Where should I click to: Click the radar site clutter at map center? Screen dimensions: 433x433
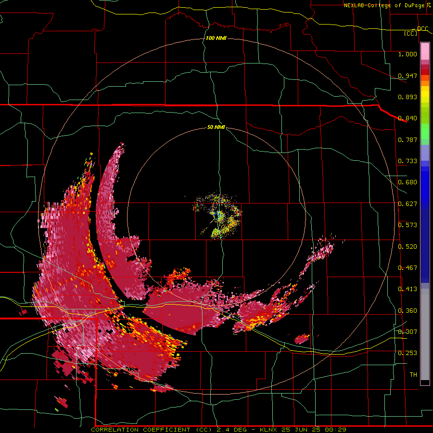pos(218,216)
